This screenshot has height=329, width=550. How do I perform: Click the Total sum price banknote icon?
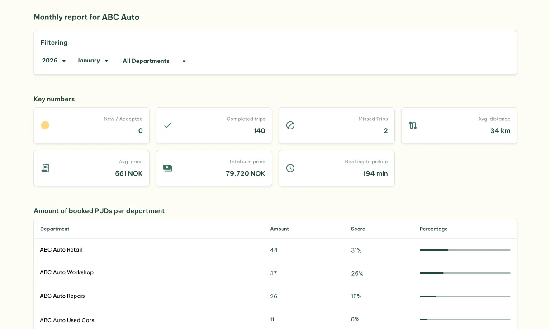[168, 168]
